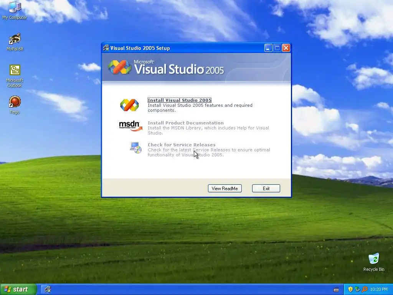Click the Visual Studio 2005 Setup title text
393x295 pixels.
[140, 48]
